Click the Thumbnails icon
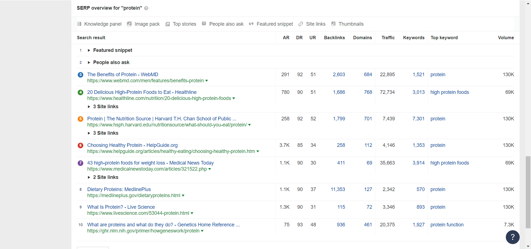Image resolution: width=531 pixels, height=249 pixels. [x=333, y=24]
